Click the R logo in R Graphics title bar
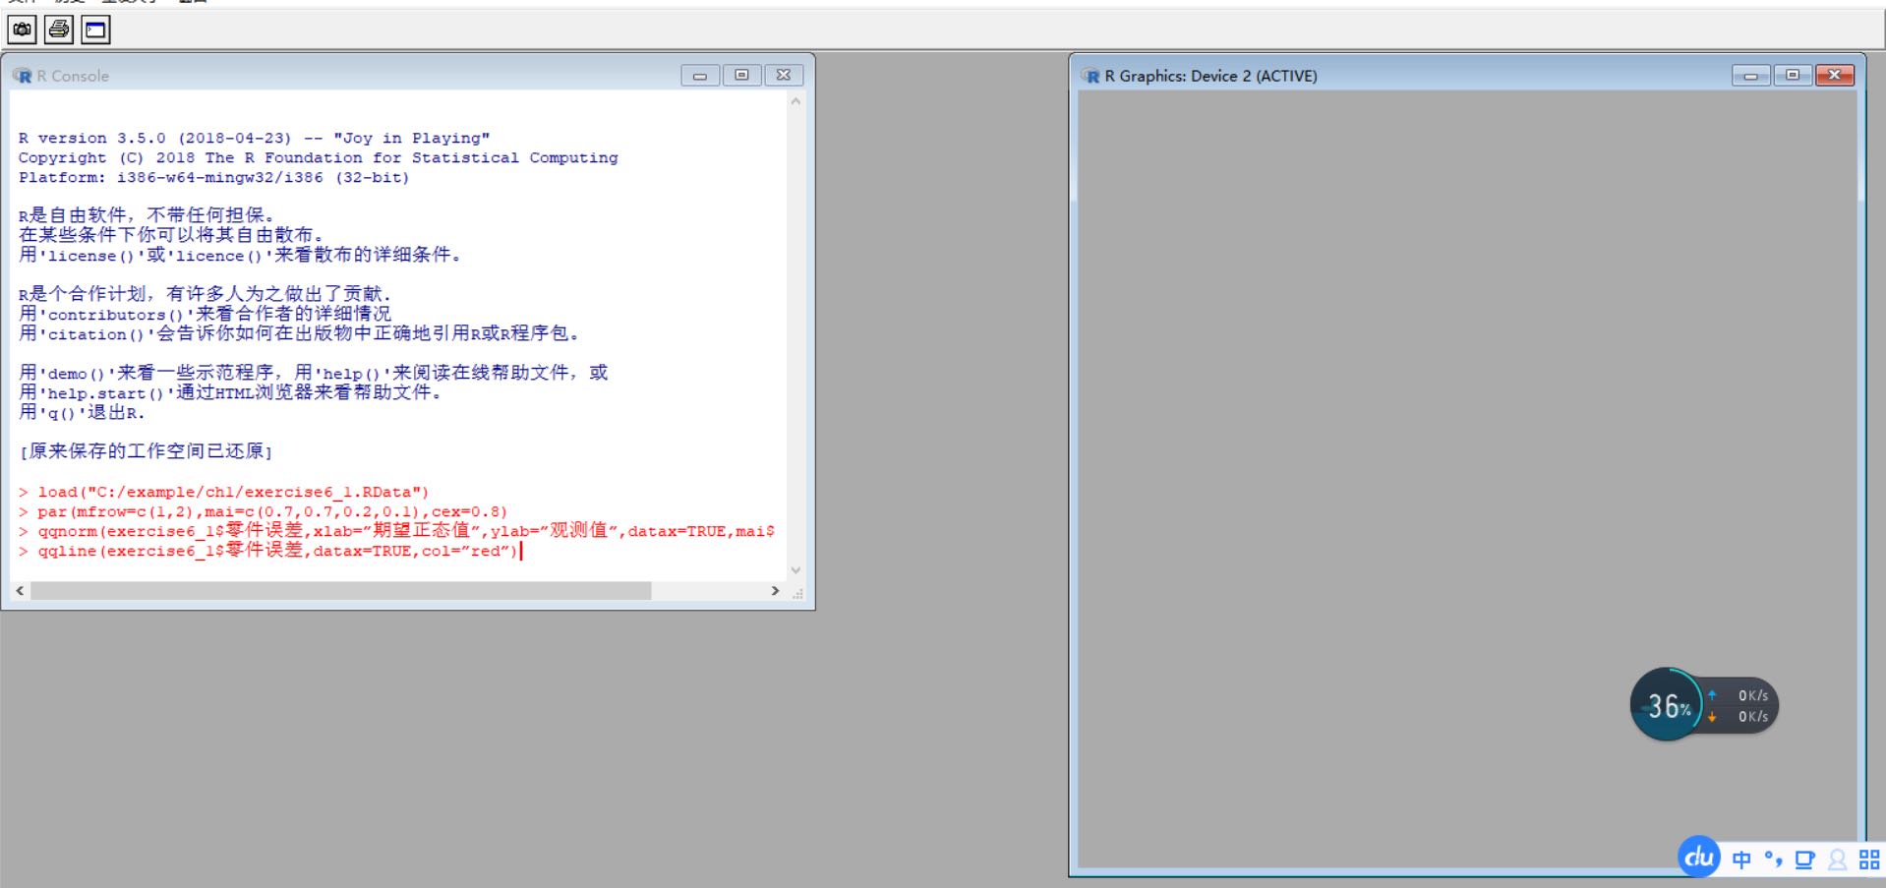The image size is (1886, 888). click(1090, 76)
